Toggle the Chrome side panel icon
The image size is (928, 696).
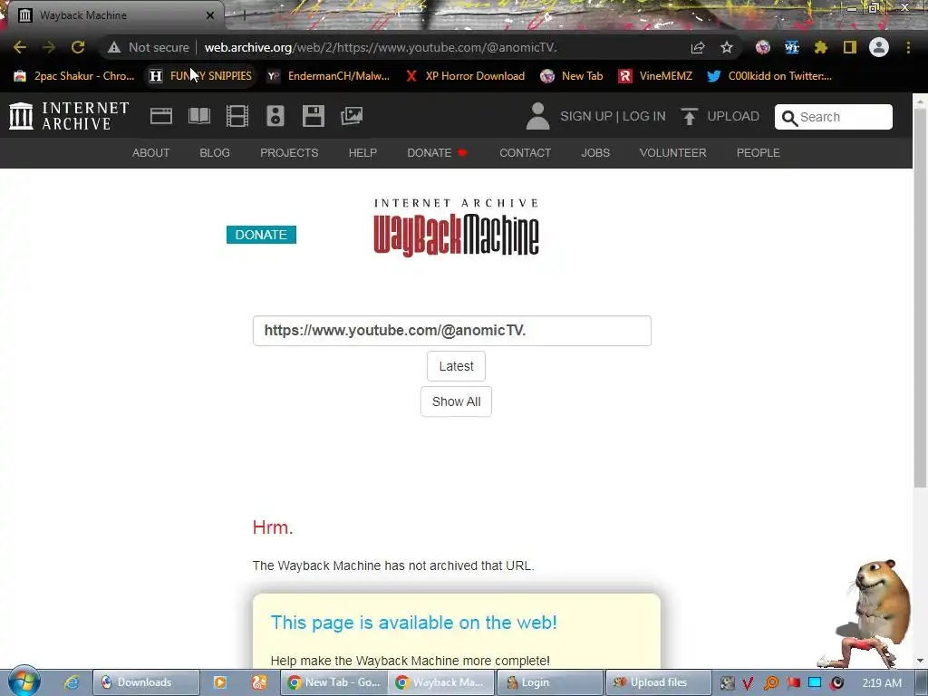point(850,47)
